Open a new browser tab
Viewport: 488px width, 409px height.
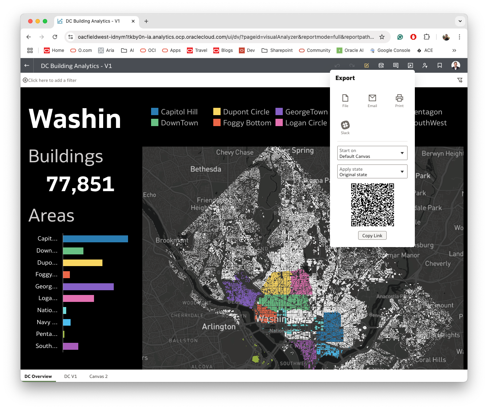(146, 21)
